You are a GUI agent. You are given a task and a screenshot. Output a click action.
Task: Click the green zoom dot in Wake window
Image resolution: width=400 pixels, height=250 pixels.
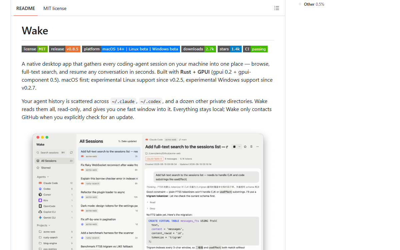(x=47, y=137)
